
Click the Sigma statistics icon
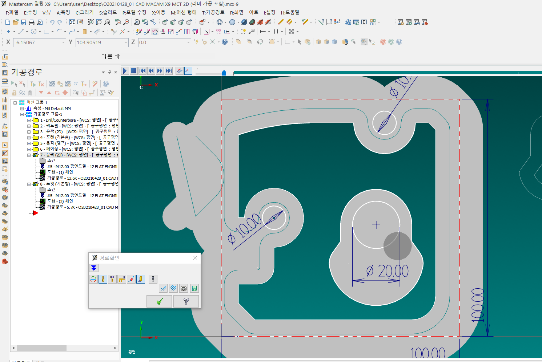[x=364, y=22]
